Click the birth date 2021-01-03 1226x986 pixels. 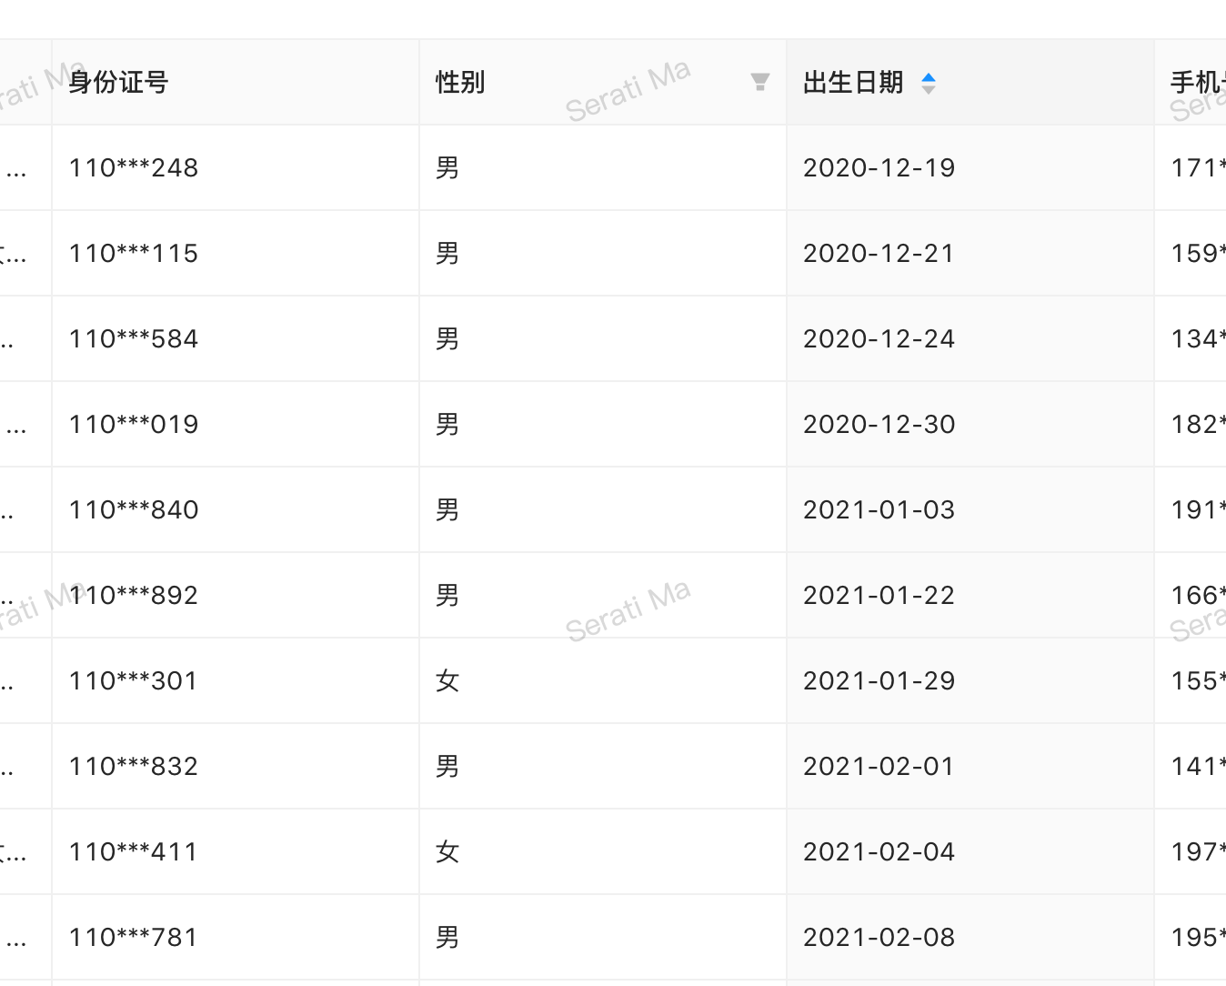pos(879,509)
